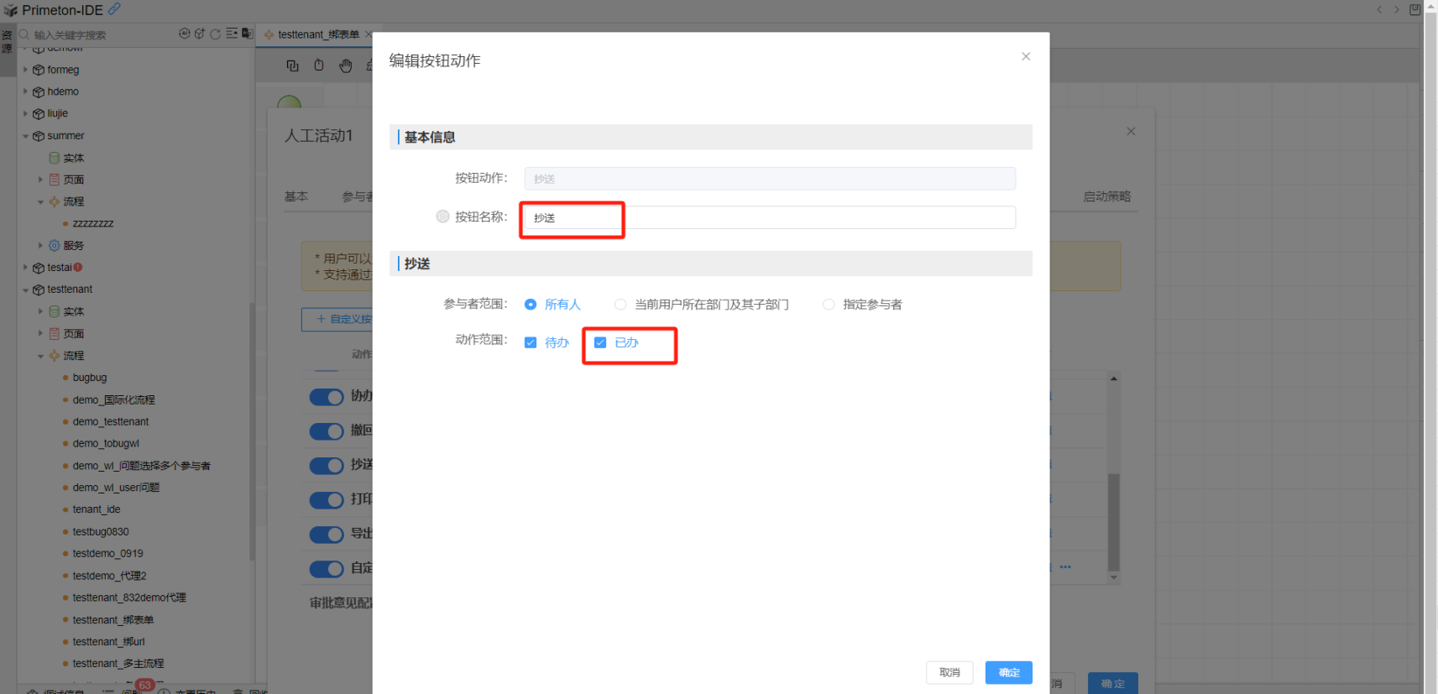Click the language translation icon
The width and height of the screenshot is (1438, 694).
click(247, 34)
